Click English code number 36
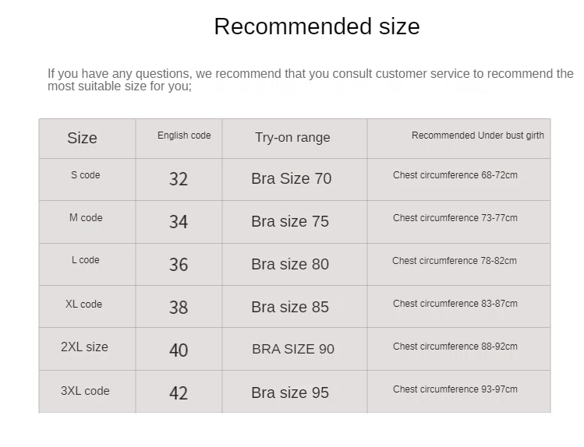 [179, 265]
